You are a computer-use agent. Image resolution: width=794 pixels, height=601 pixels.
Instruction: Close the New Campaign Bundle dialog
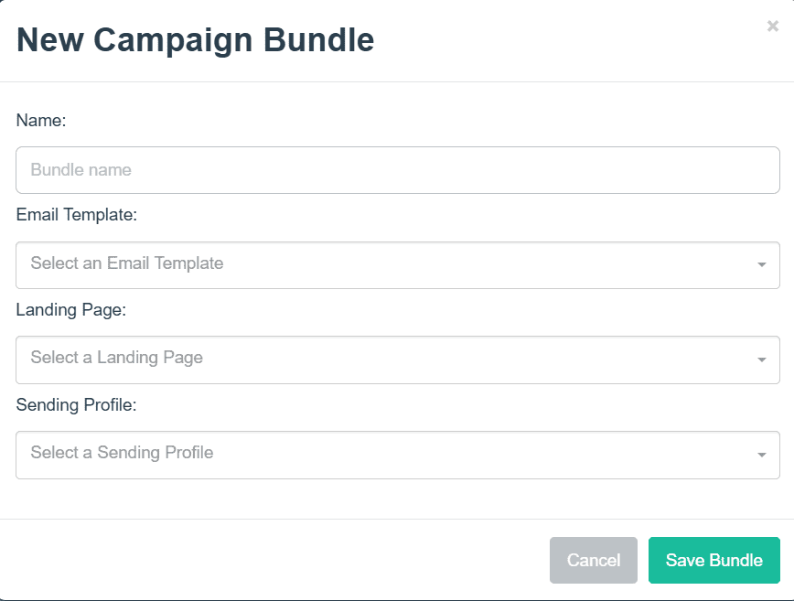(x=773, y=27)
